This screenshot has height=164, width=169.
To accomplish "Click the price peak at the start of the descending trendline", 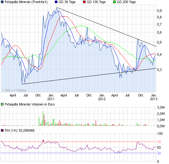I will [x=57, y=7].
